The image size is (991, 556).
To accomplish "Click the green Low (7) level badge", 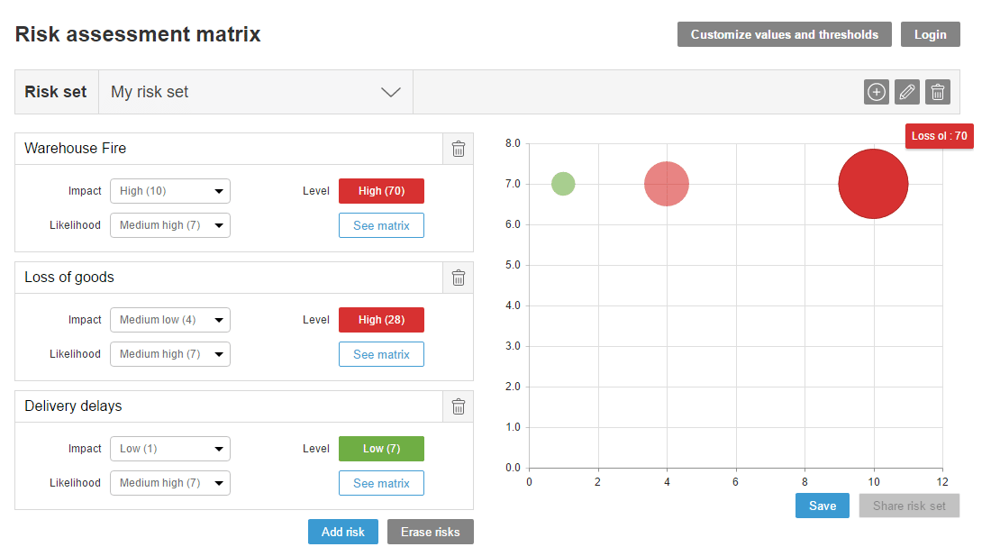I will 381,448.
